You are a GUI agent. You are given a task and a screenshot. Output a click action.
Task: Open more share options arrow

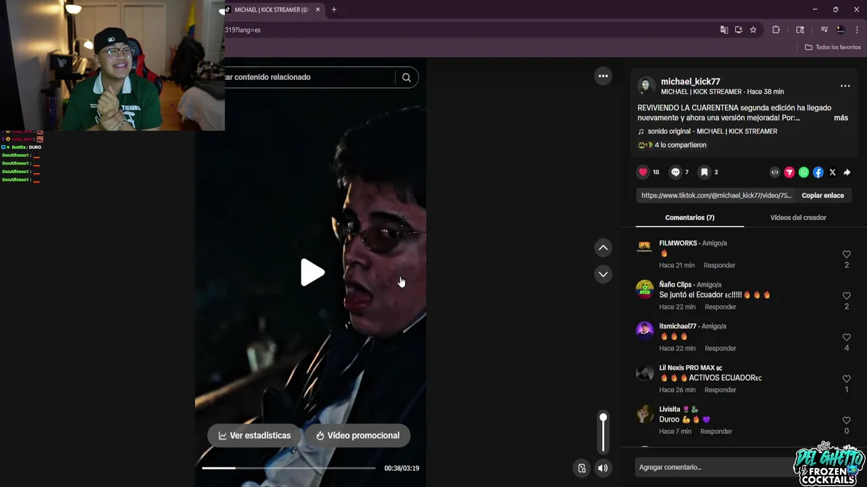click(847, 172)
